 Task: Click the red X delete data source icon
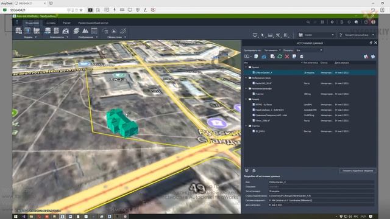click(287, 57)
